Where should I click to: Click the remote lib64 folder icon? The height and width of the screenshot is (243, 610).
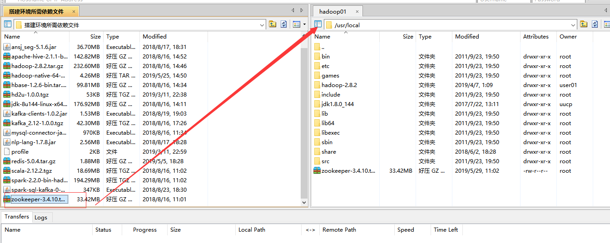tap(317, 123)
